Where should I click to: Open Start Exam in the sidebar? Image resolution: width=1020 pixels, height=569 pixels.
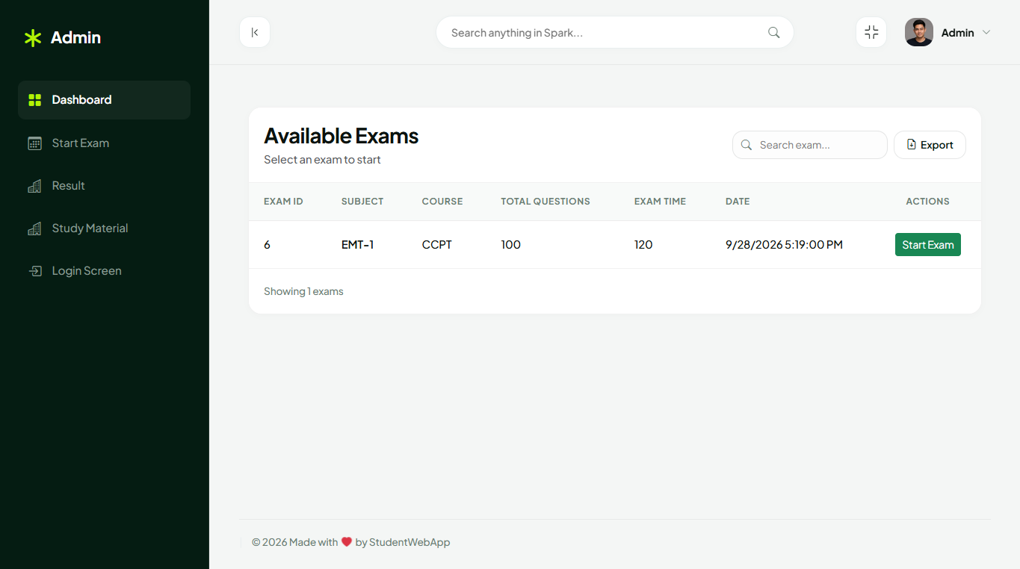[x=104, y=143]
